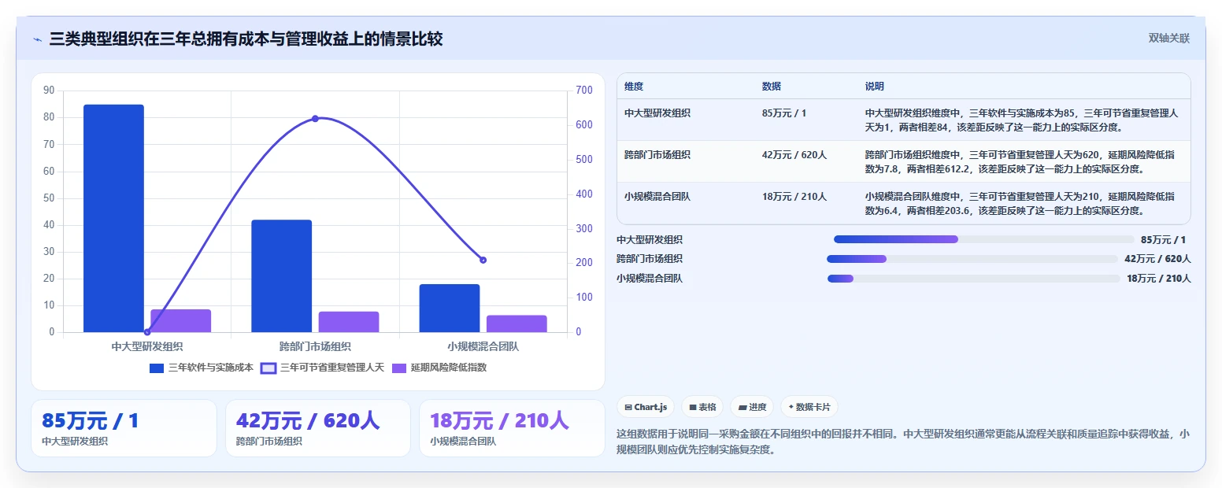Click the 维度 column header

634,87
